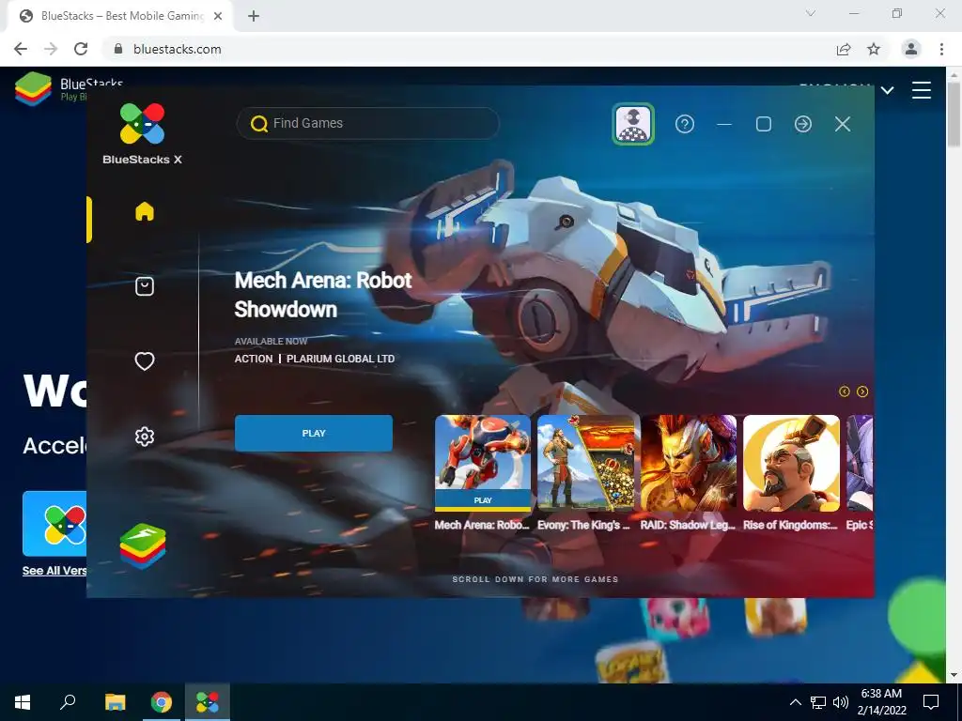The width and height of the screenshot is (962, 721).
Task: Show the previous game in the carousel
Action: (x=845, y=391)
